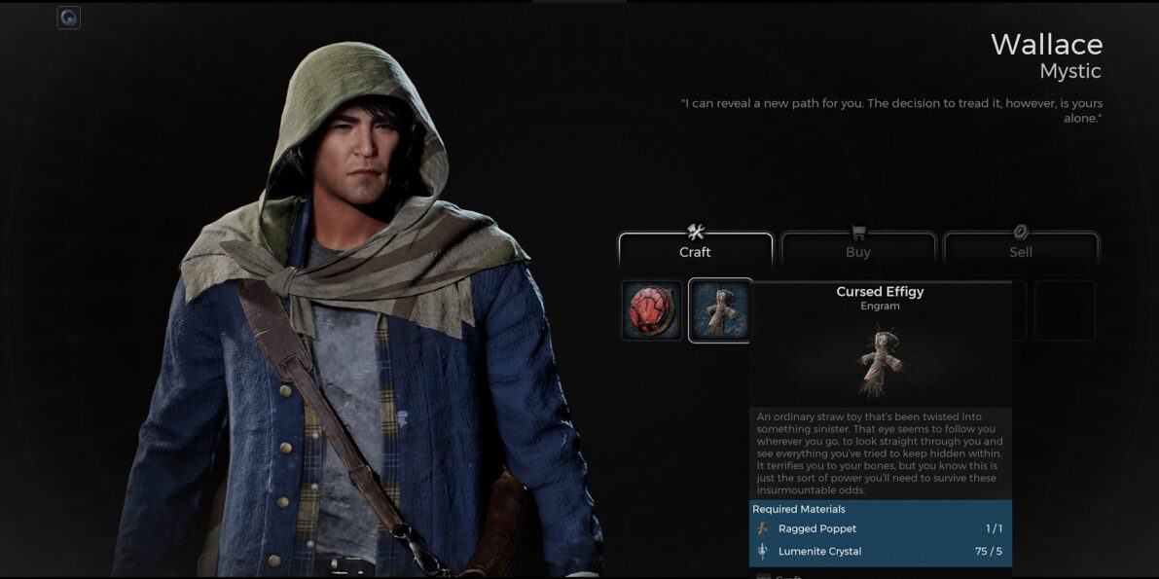Select the red heart-like craft item

[x=652, y=310]
